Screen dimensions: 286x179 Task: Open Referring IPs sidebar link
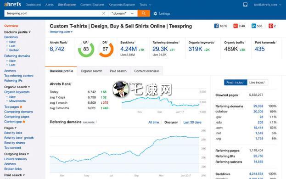(x=13, y=81)
